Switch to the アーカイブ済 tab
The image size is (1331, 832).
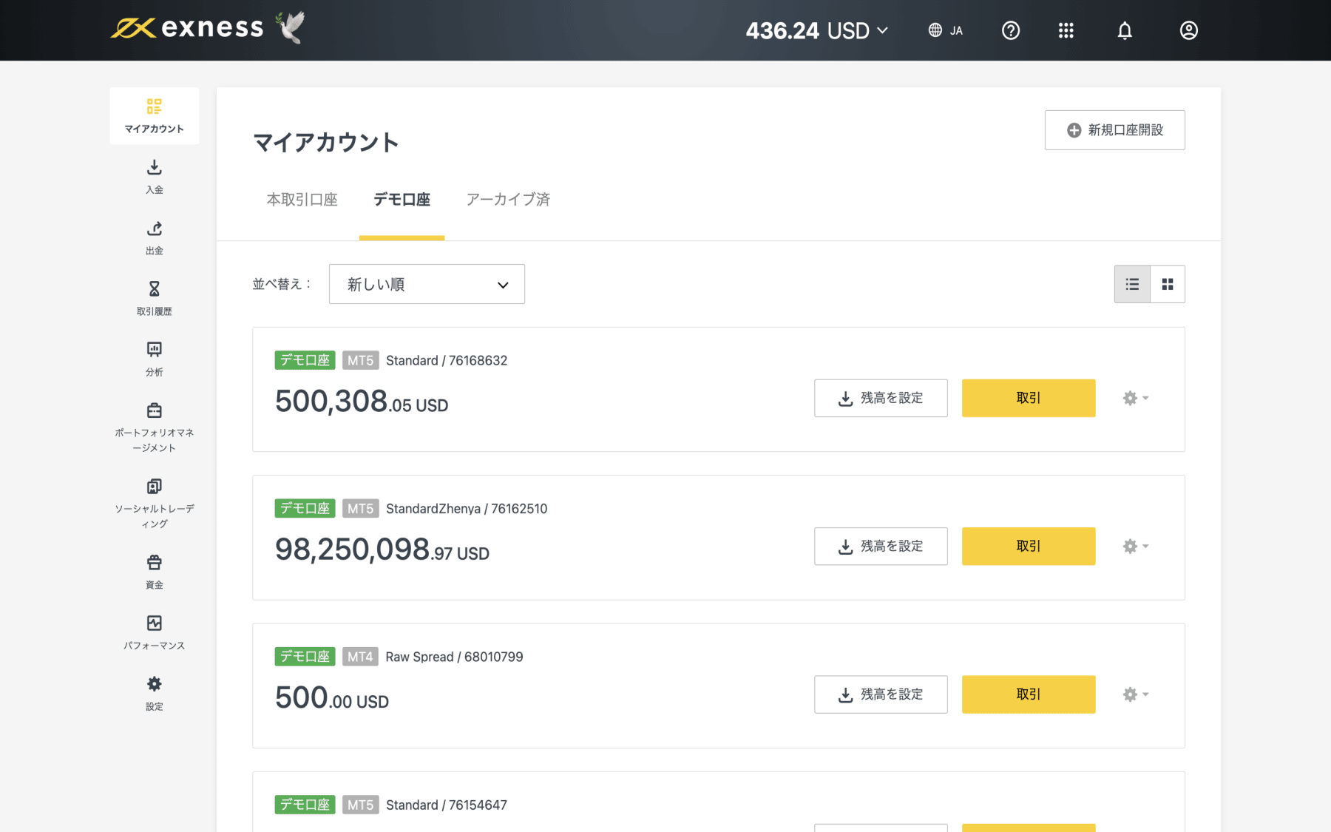[x=508, y=200]
